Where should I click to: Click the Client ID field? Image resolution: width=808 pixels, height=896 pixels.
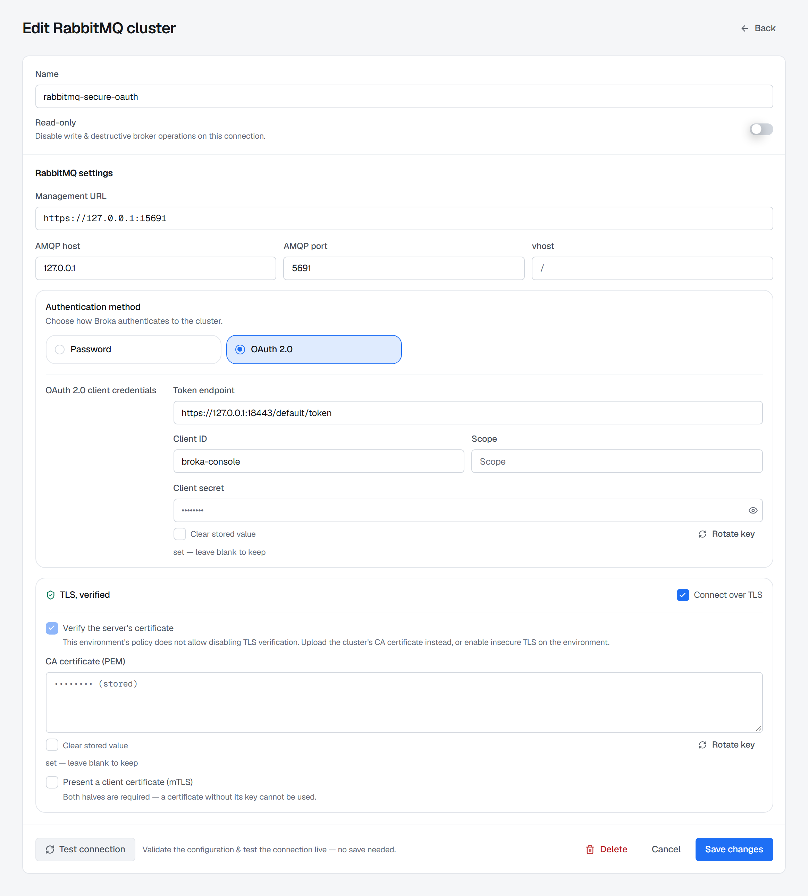pos(319,461)
